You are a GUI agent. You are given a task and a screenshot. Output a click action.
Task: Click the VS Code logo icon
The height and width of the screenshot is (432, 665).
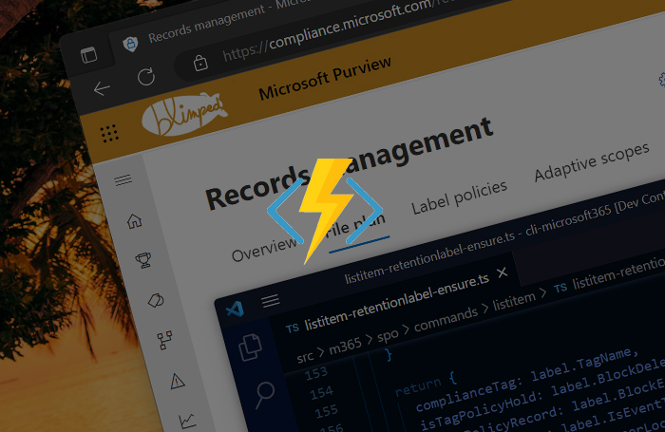(x=235, y=310)
